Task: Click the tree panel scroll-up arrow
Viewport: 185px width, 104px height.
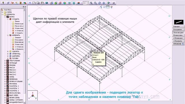Action: [x=25, y=10]
